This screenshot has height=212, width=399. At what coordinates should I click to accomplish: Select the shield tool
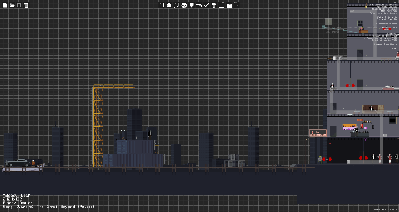pyautogui.click(x=192, y=5)
